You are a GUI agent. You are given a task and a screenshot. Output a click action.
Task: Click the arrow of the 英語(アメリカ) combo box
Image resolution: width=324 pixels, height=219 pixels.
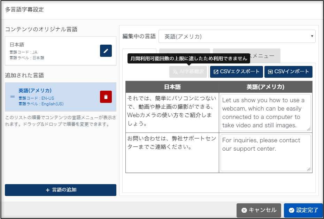311,36
